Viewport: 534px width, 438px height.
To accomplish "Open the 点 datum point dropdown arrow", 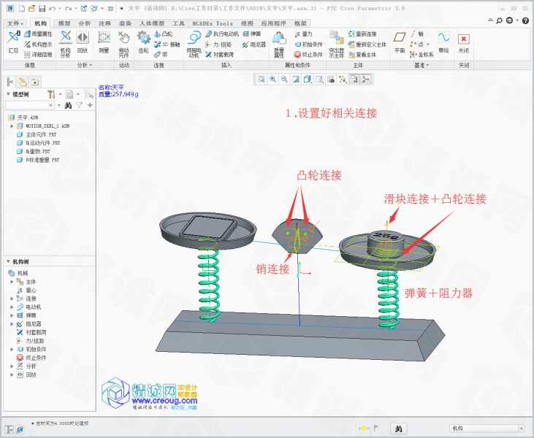I will coord(428,45).
